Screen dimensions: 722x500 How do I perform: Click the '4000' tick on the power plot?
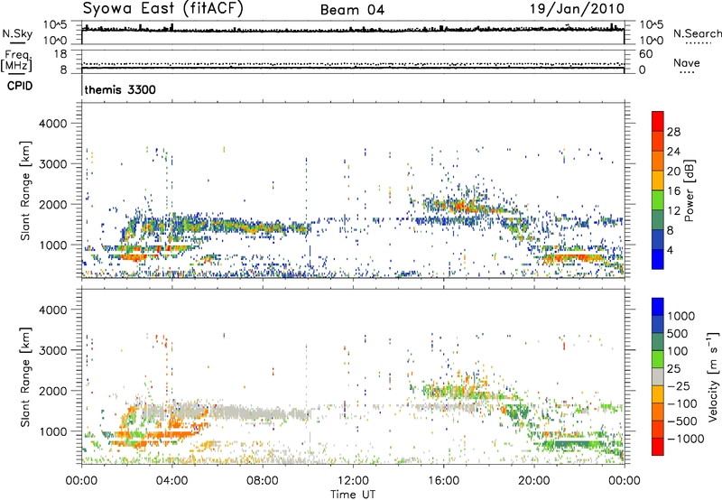[x=53, y=124]
